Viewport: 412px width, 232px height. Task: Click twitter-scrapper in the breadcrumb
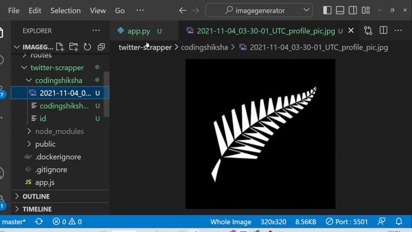point(145,47)
